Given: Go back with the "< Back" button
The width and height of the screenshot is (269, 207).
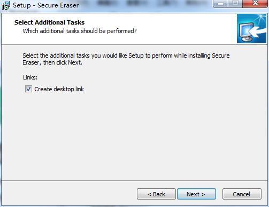Looking at the screenshot, I should point(156,194).
